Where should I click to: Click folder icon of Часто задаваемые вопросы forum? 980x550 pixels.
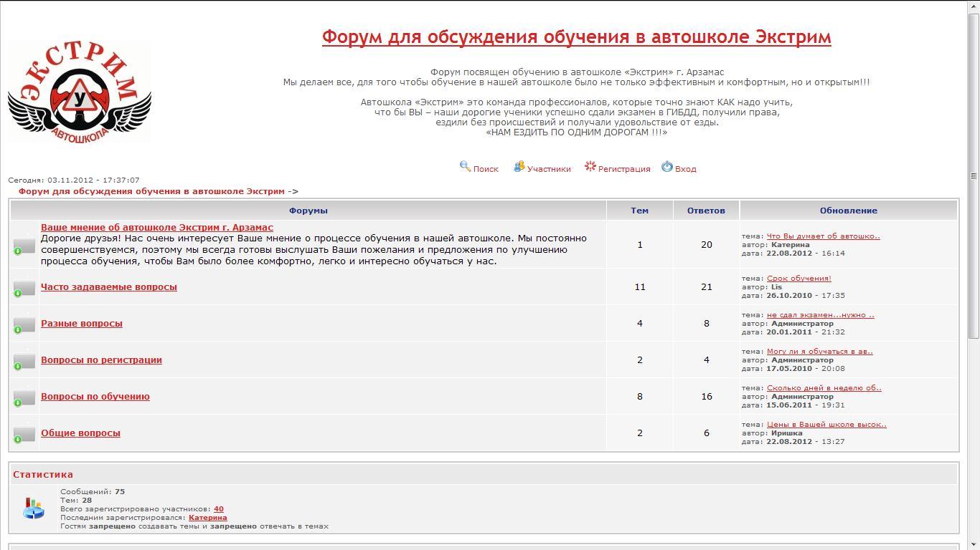pos(24,288)
